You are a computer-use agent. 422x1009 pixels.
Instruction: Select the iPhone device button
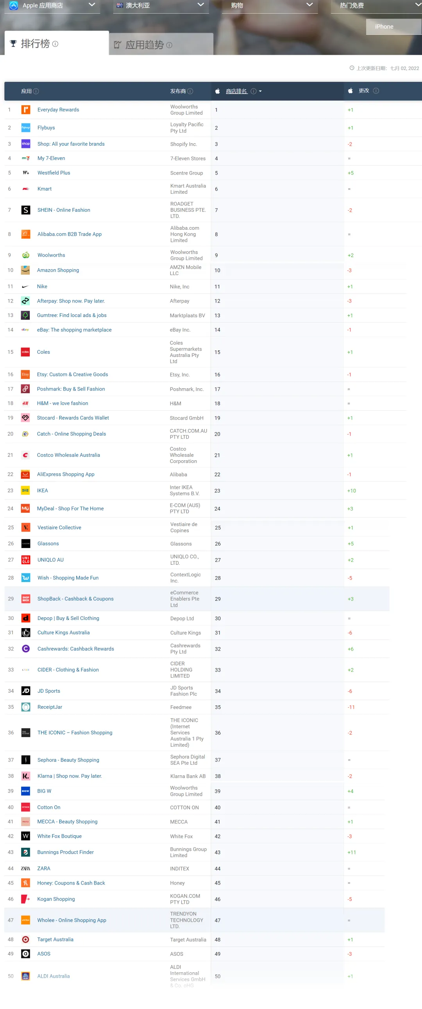click(x=394, y=27)
